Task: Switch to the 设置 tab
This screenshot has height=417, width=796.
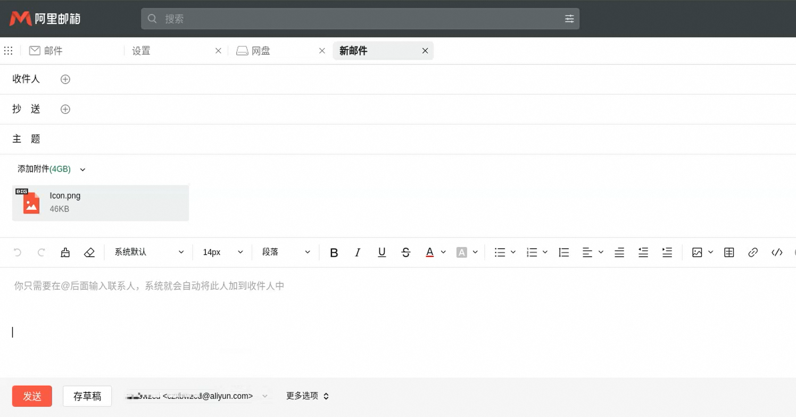Action: (x=142, y=51)
